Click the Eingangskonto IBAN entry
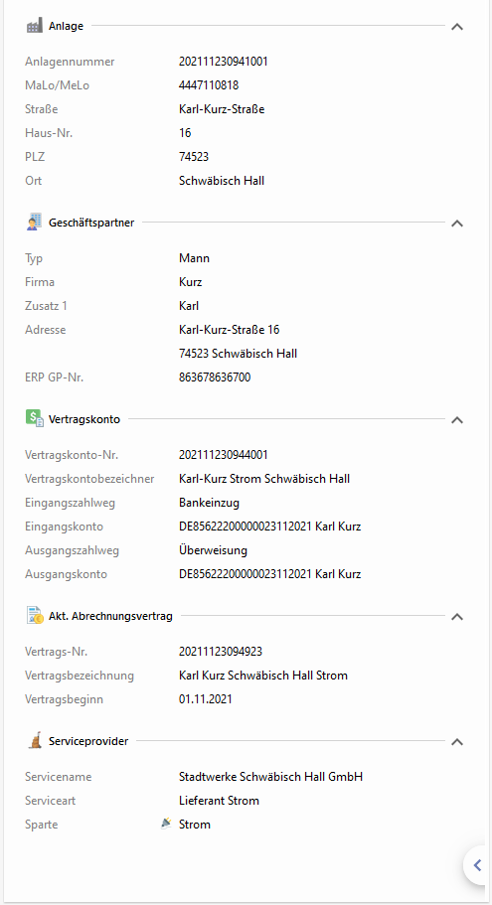The image size is (492, 905). [269, 527]
